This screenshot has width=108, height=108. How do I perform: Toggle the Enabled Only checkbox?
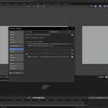[50, 32]
